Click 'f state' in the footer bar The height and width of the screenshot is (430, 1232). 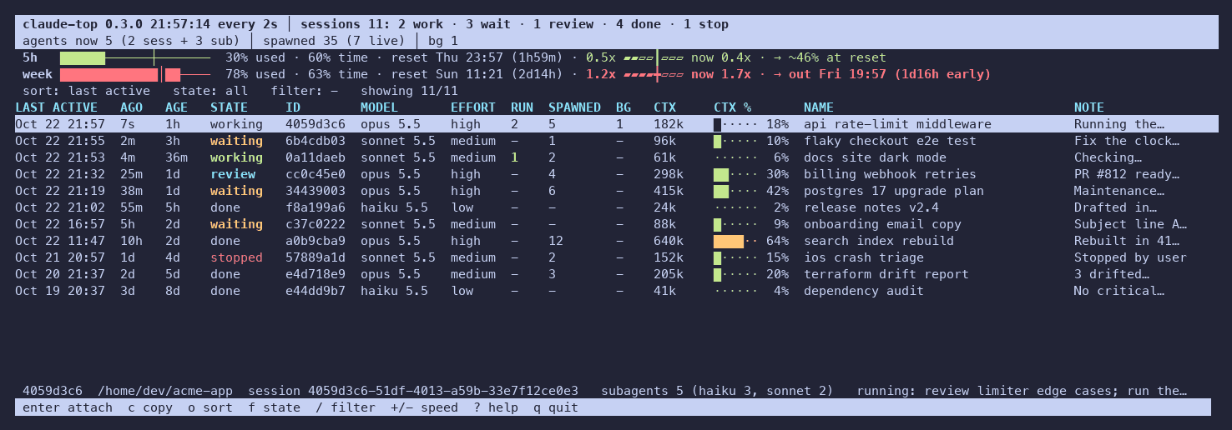click(x=274, y=407)
